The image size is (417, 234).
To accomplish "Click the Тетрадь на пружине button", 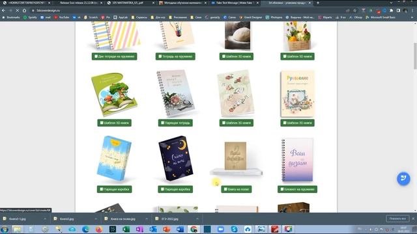I will coord(175,57).
